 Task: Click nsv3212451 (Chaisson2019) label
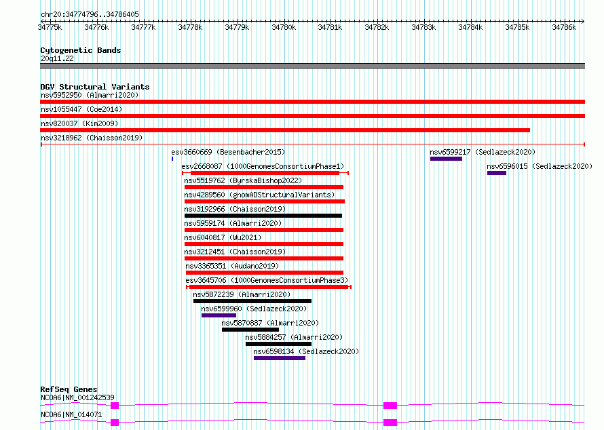[x=235, y=252]
